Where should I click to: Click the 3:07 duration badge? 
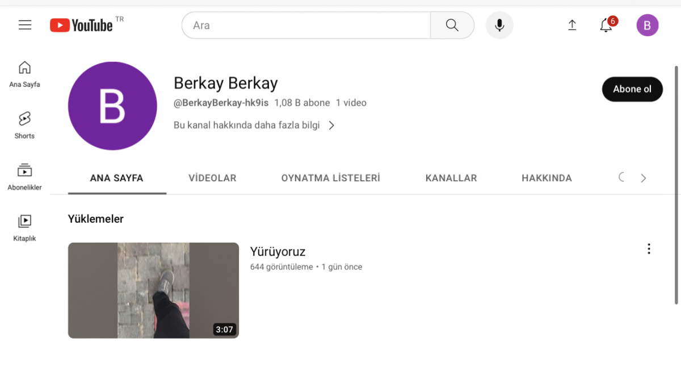[224, 330]
